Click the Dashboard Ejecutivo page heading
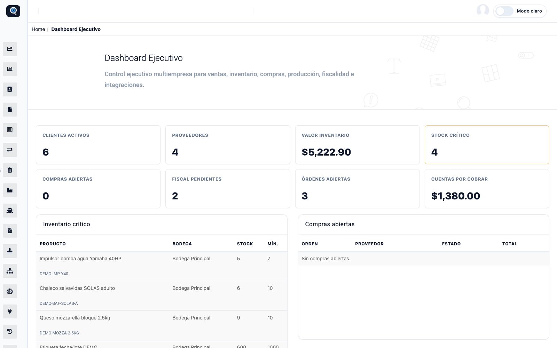The height and width of the screenshot is (348, 557). pyautogui.click(x=143, y=58)
